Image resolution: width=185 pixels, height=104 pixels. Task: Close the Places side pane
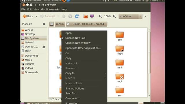click(x=44, y=24)
